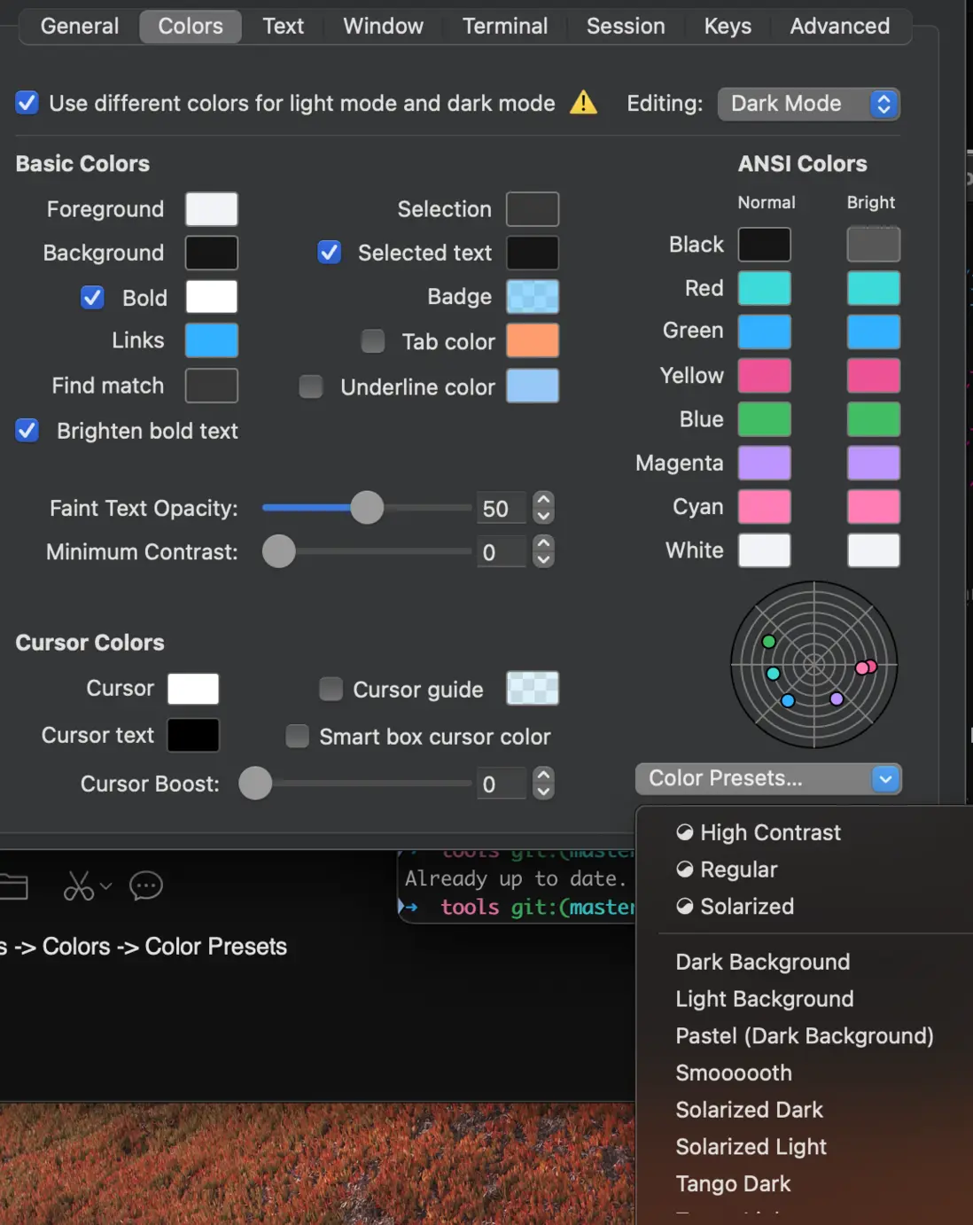Choose Tango Dark color preset
Image resolution: width=973 pixels, height=1225 pixels.
(x=733, y=1183)
